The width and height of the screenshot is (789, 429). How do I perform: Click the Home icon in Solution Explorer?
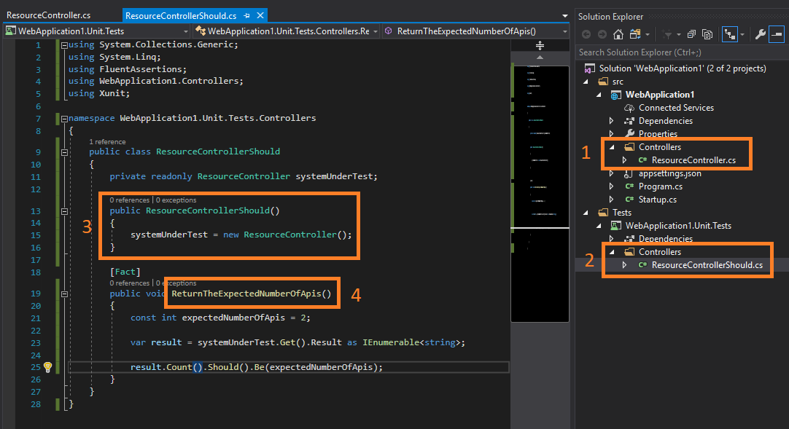[x=618, y=34]
